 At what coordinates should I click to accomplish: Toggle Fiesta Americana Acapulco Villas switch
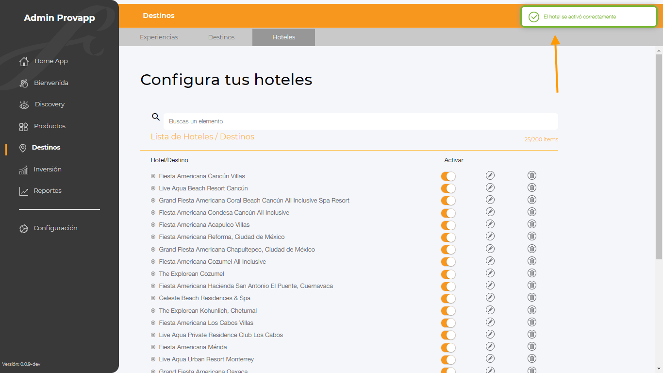448,225
